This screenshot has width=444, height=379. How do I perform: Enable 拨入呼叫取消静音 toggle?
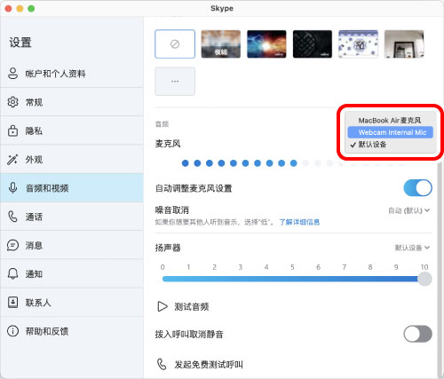(x=417, y=334)
